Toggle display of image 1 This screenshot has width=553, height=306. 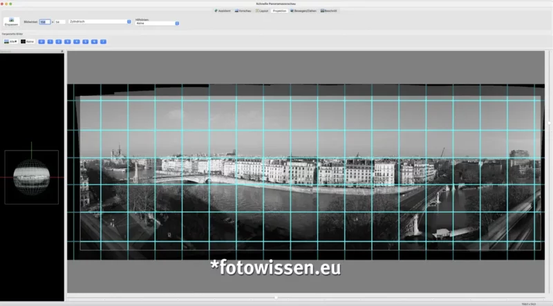point(50,41)
